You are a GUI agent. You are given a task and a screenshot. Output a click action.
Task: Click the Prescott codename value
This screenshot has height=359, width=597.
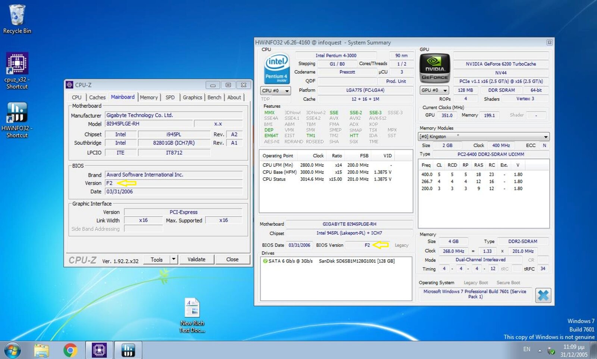[347, 72]
